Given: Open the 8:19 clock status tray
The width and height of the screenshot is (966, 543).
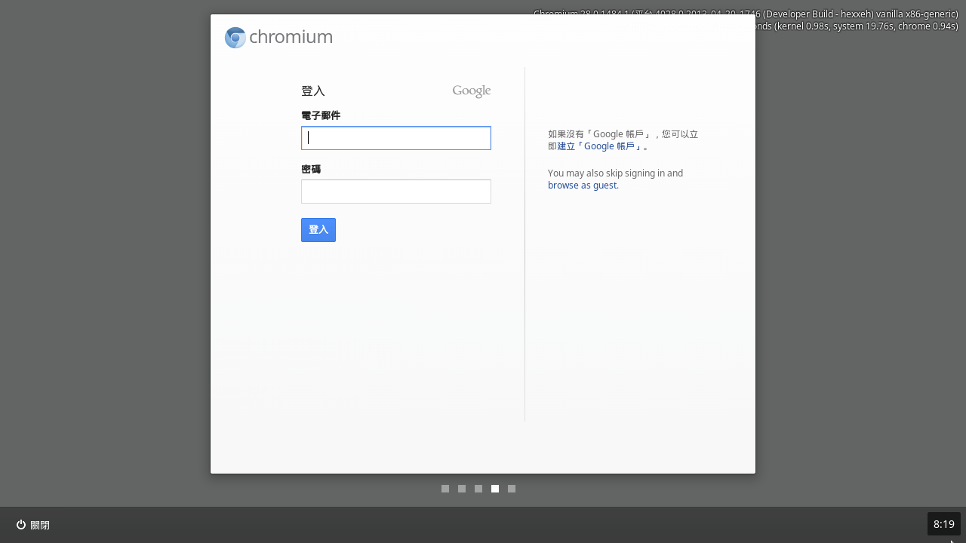Looking at the screenshot, I should 943,524.
